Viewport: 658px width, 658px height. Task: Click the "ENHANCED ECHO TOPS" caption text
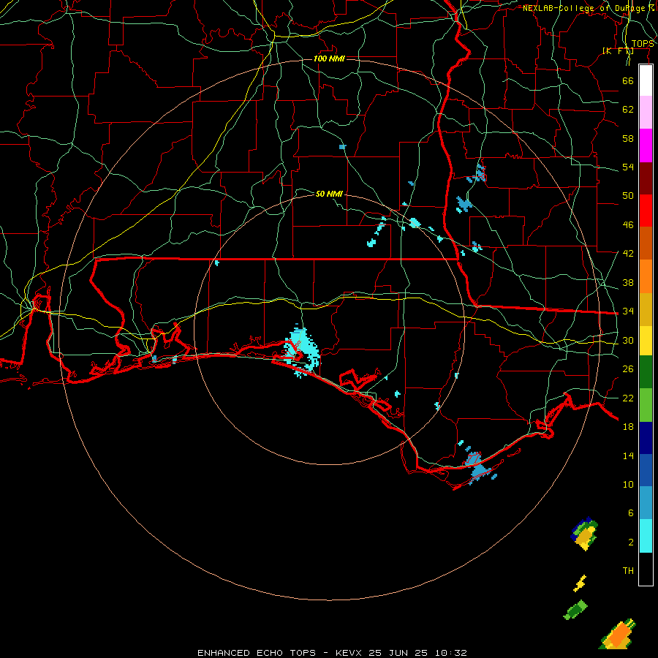point(257,653)
